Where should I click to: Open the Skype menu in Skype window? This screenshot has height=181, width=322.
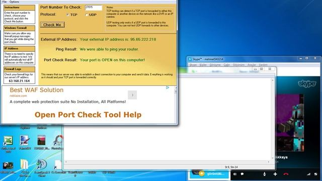click(193, 65)
